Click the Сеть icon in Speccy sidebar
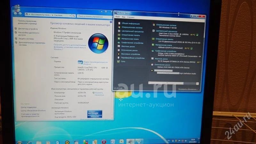 coord(118,61)
